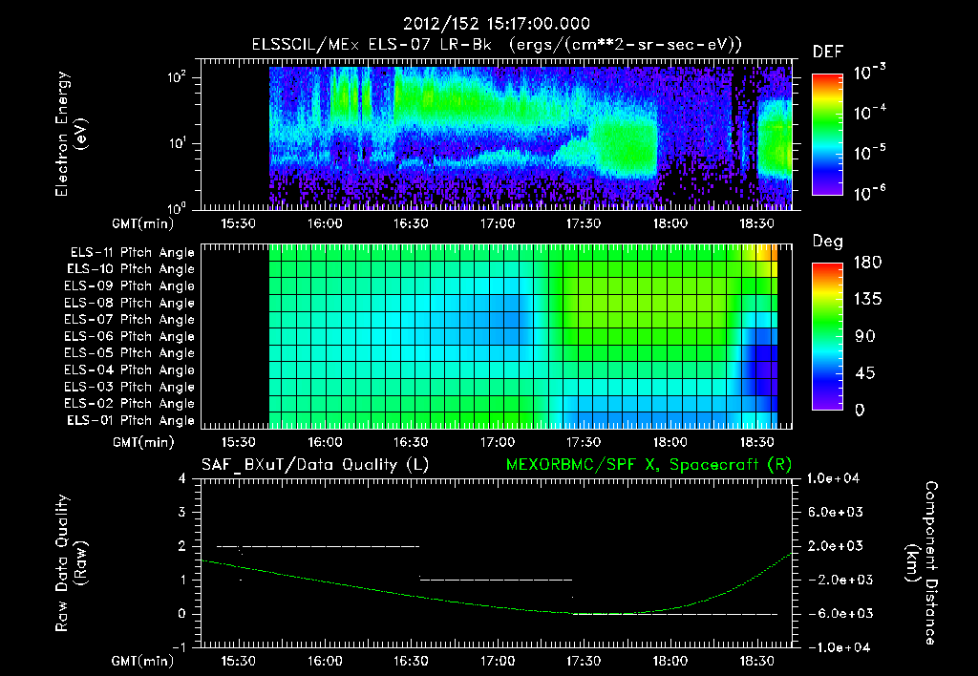Click the Component Distance (km) axis title
The height and width of the screenshot is (676, 978).
(922, 563)
